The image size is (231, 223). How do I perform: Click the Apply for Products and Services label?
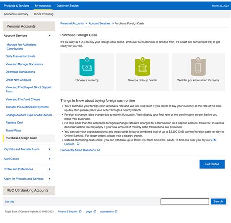coord(24,179)
